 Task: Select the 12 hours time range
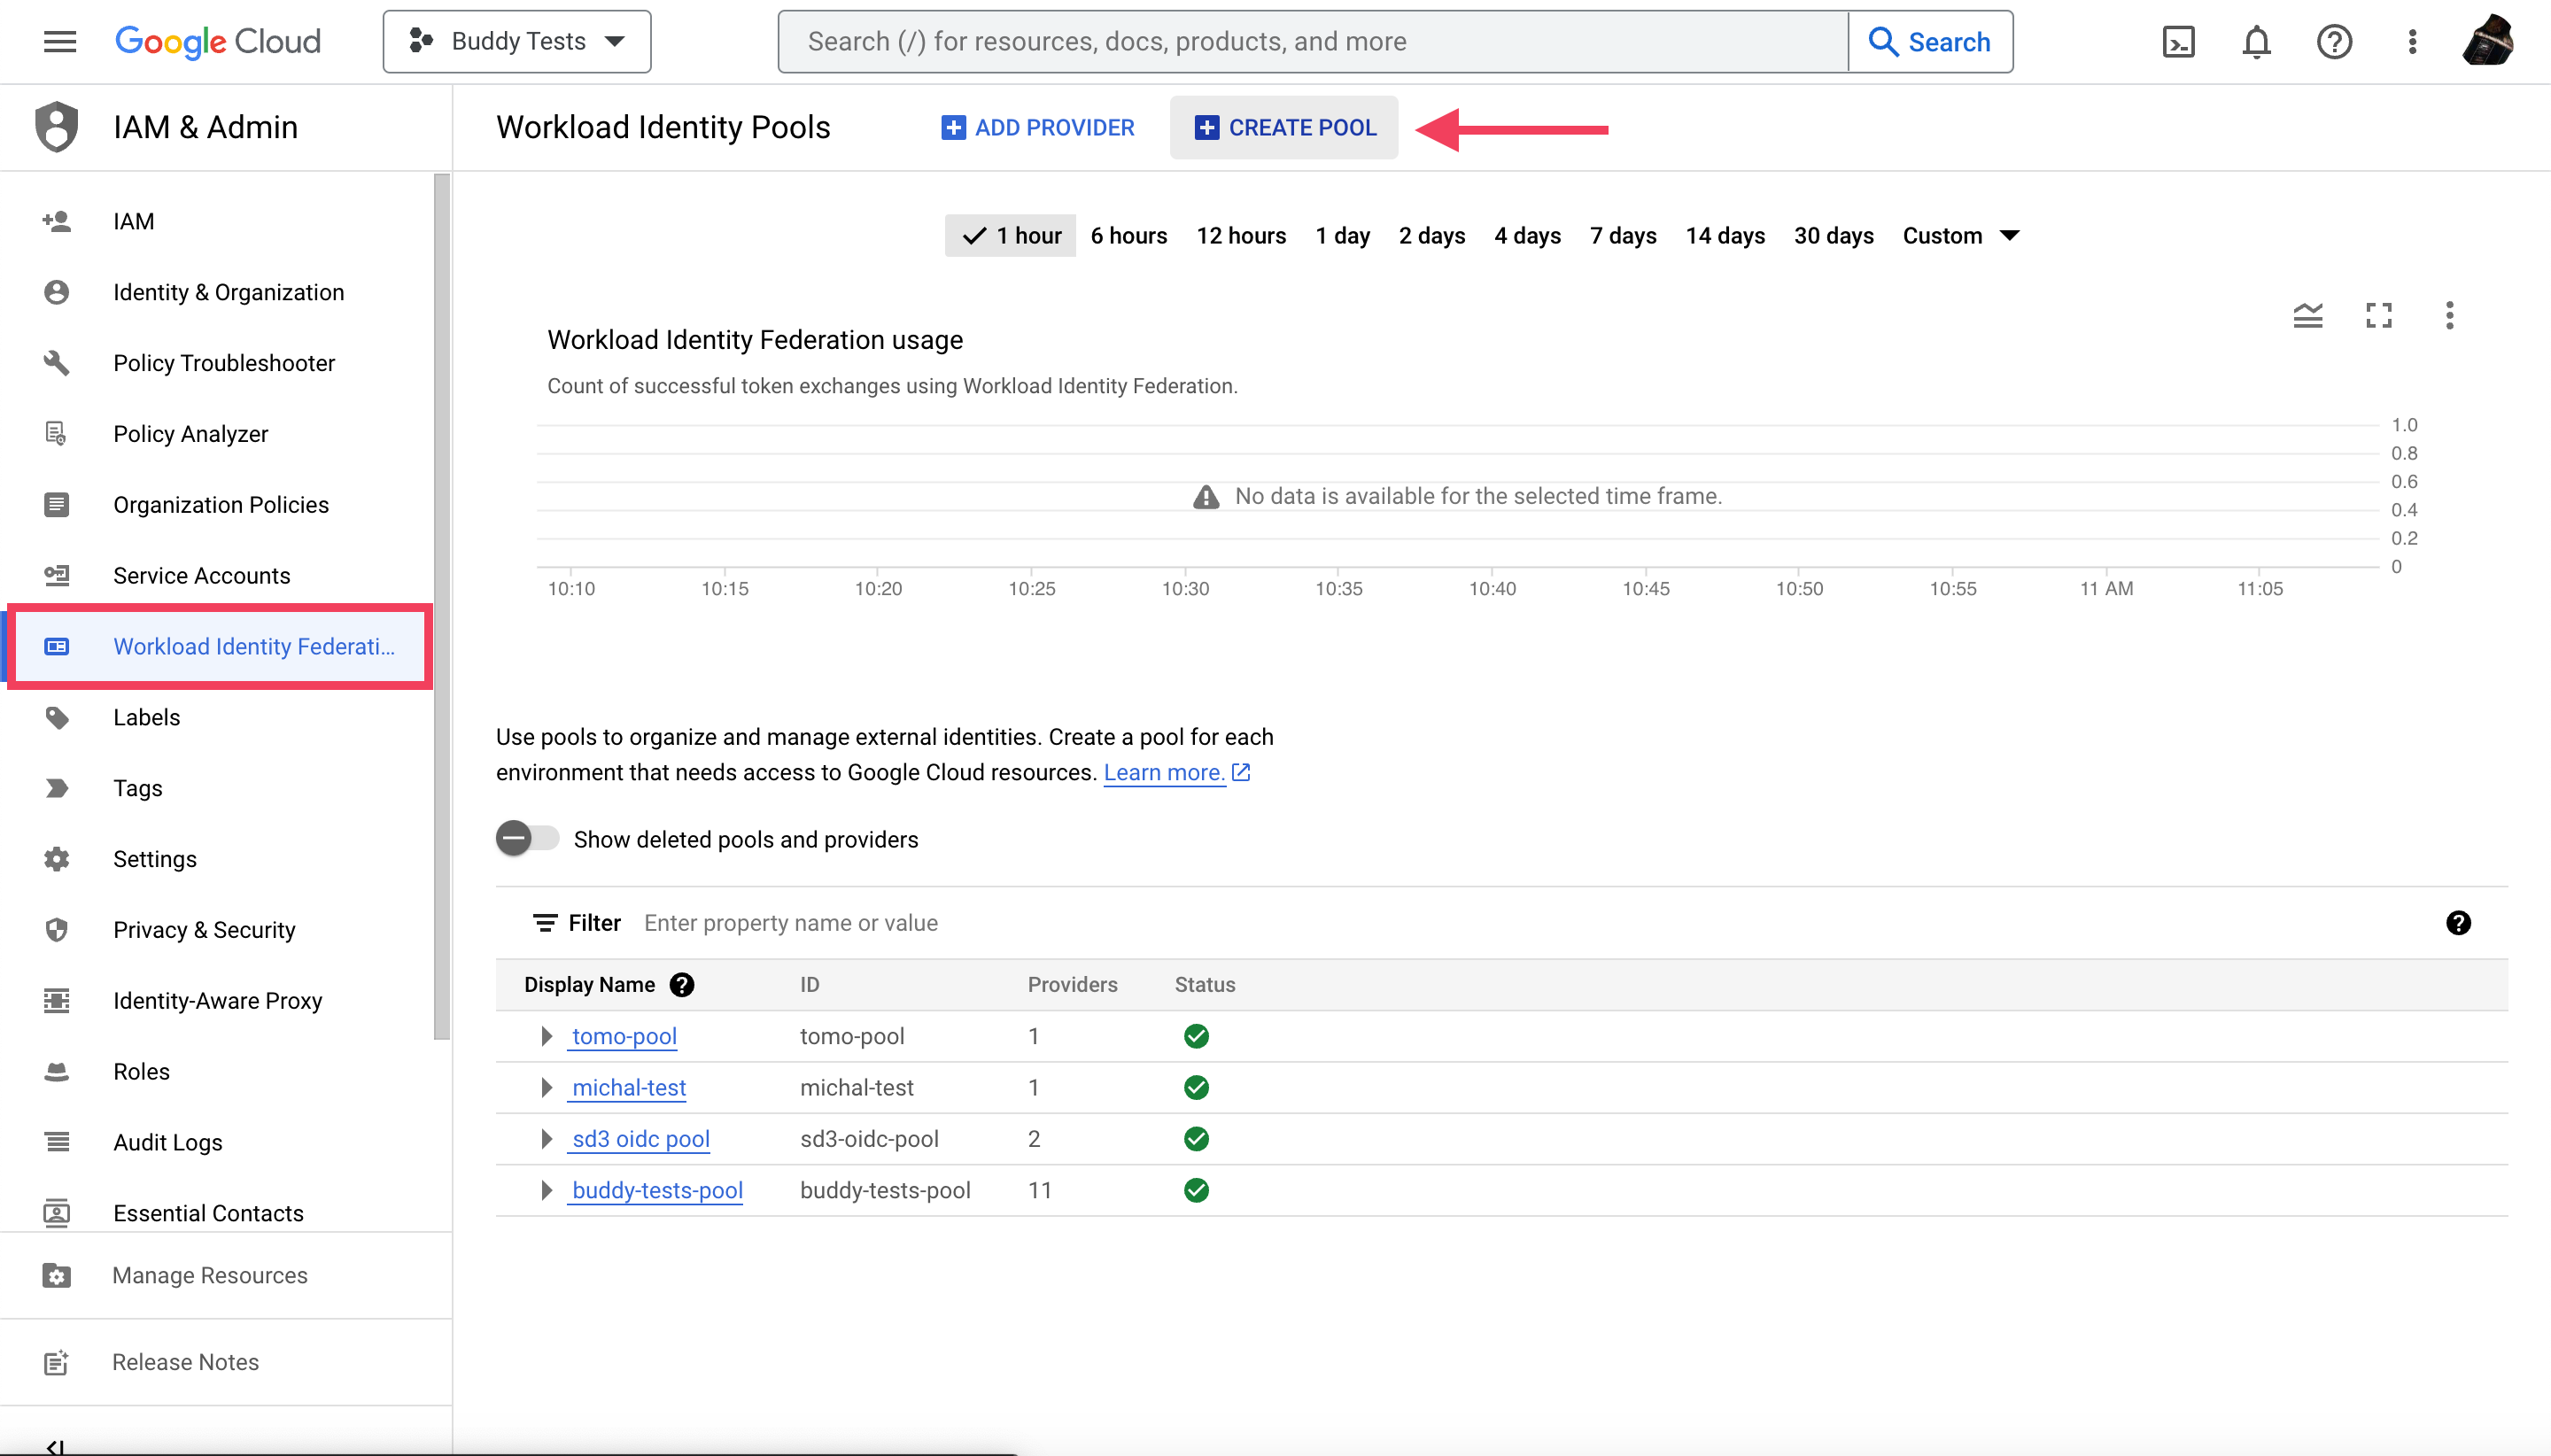coord(1240,236)
